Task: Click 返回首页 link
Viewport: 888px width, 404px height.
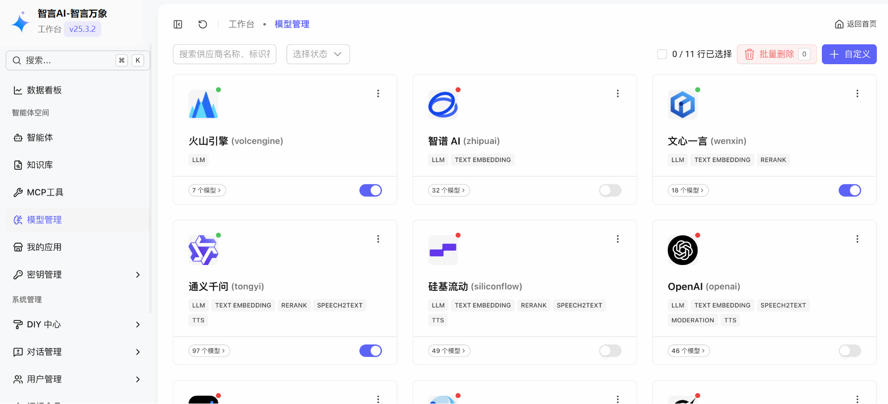Action: pyautogui.click(x=856, y=24)
